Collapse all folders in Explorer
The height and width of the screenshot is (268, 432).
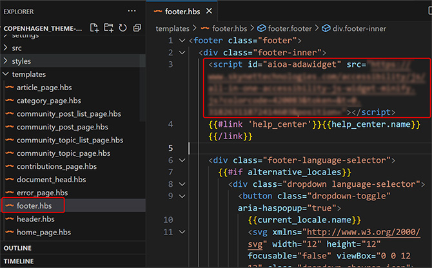pos(137,28)
